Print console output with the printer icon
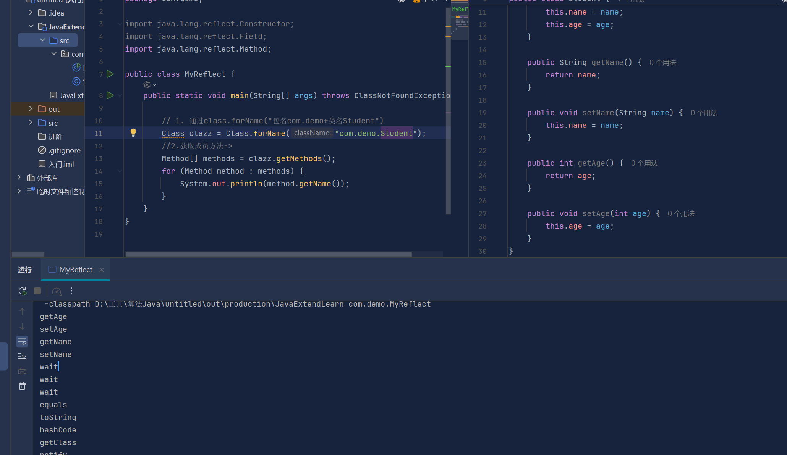This screenshot has height=455, width=787. (x=22, y=371)
